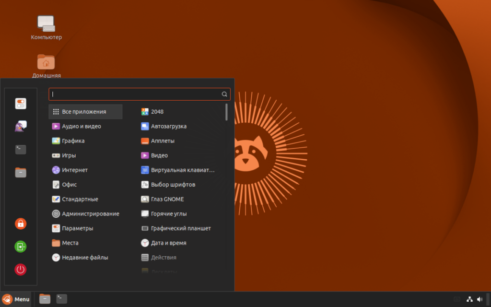Click the keyboard tray icon in the panel
The width and height of the screenshot is (491, 307).
(457, 299)
